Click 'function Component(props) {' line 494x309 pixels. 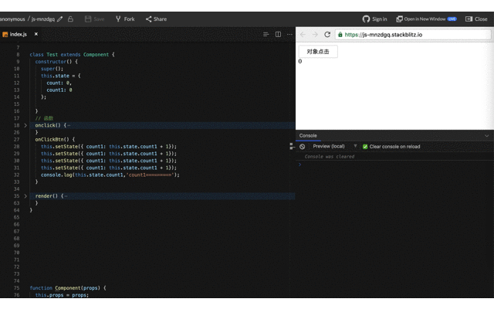[x=68, y=288]
